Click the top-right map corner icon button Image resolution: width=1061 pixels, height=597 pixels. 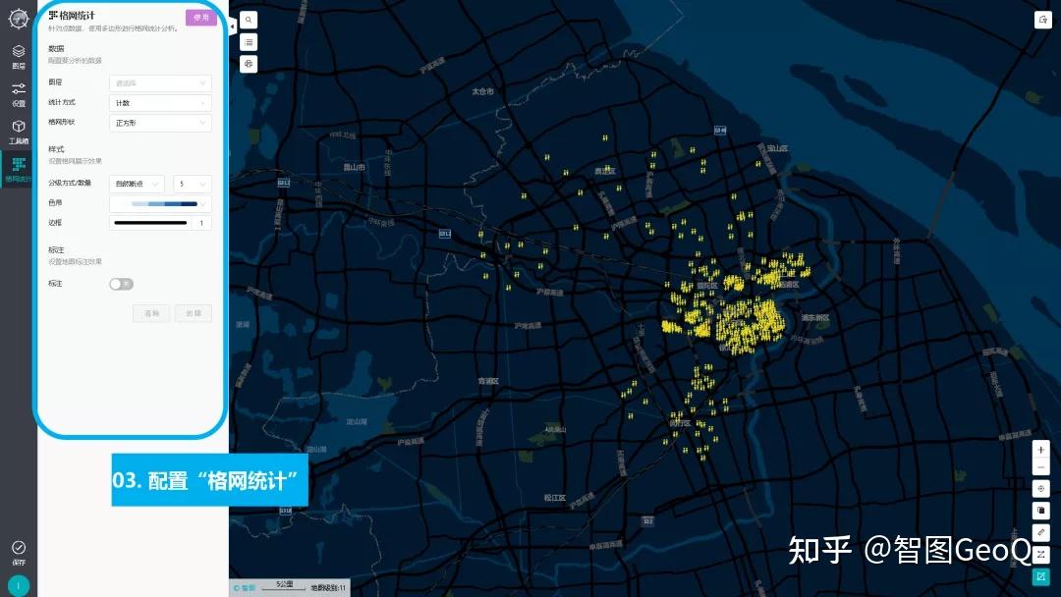[x=1042, y=20]
